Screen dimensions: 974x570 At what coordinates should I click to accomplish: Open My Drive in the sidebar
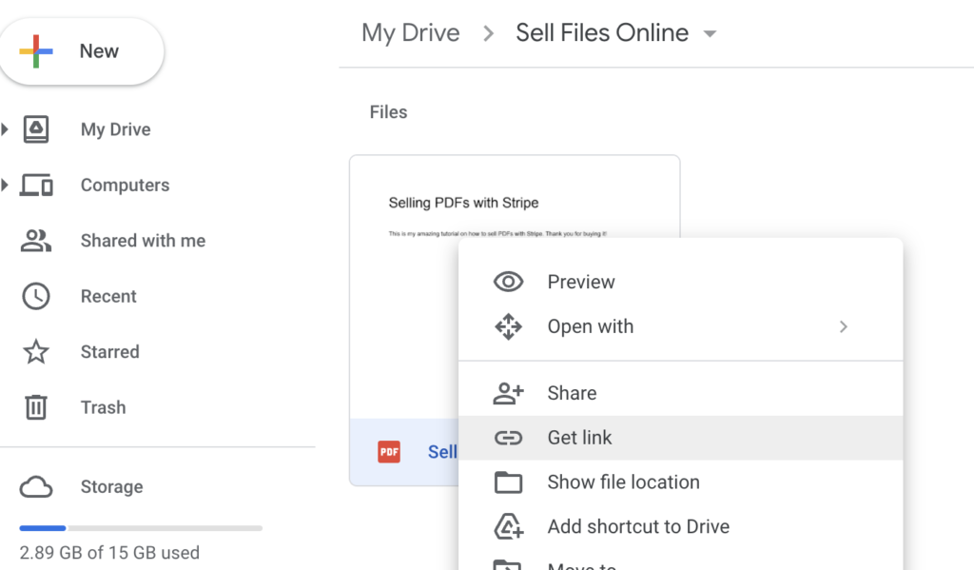(115, 129)
